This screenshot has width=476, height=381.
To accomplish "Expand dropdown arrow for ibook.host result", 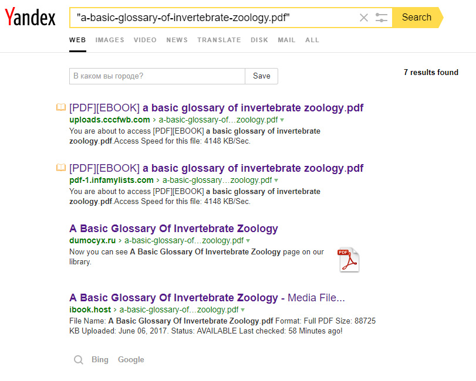I will pos(243,310).
